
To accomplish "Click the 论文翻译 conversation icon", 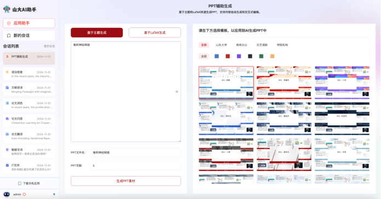I will point(7,134).
